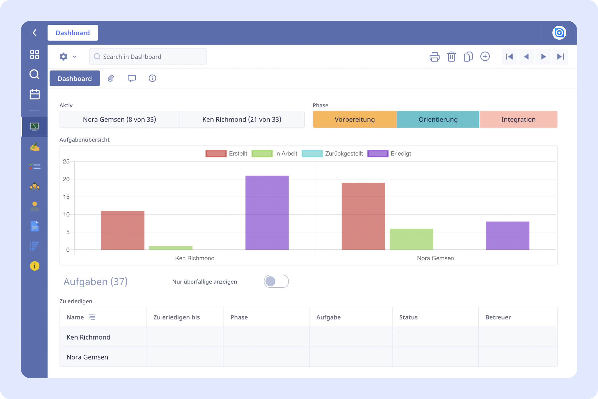Click the yellow info icon in sidebar
Screen dimensions: 598x399
coord(35,266)
